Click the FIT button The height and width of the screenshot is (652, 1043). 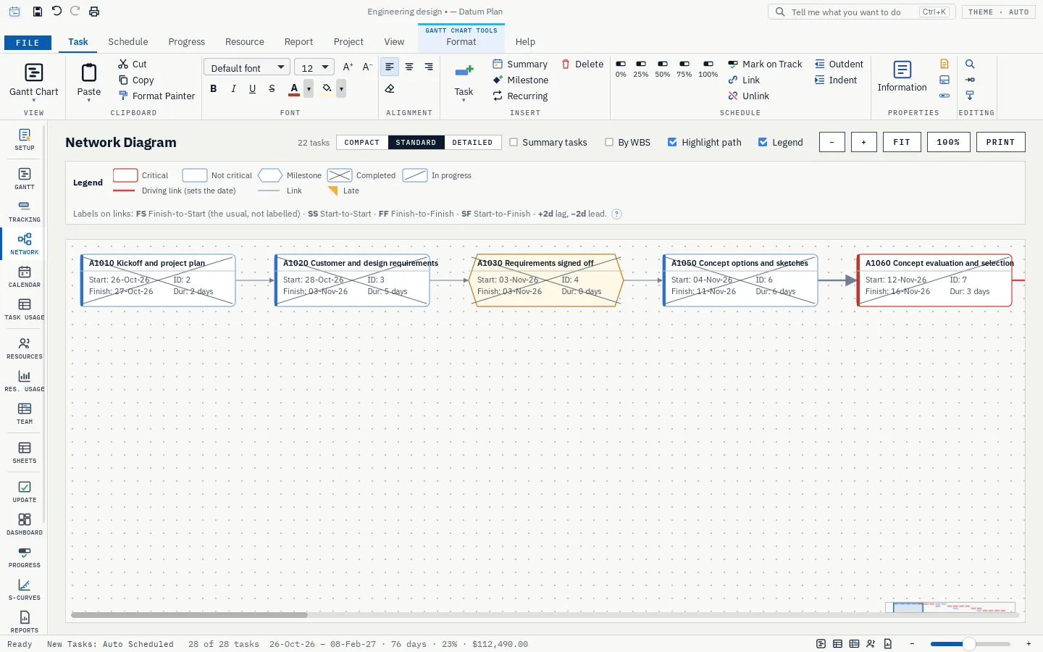[902, 142]
